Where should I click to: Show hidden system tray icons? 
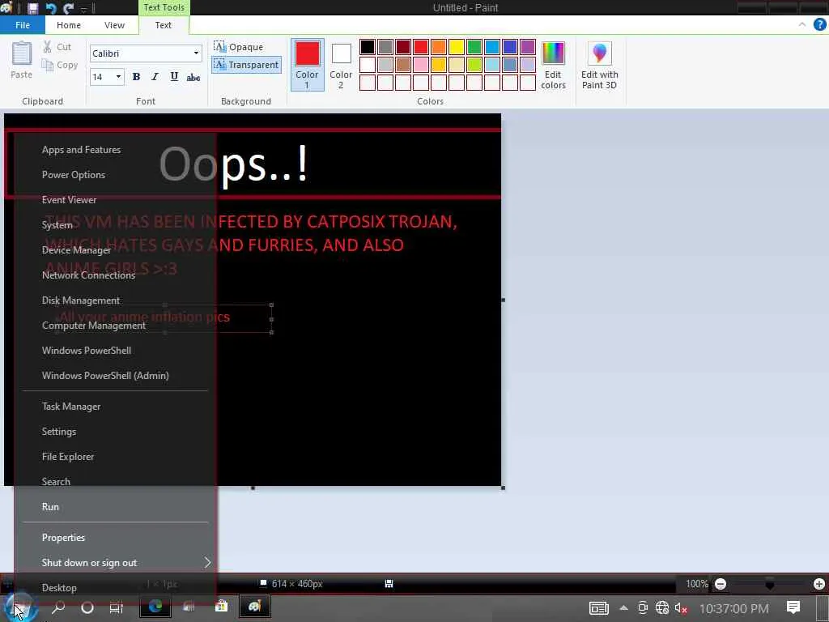(x=624, y=608)
